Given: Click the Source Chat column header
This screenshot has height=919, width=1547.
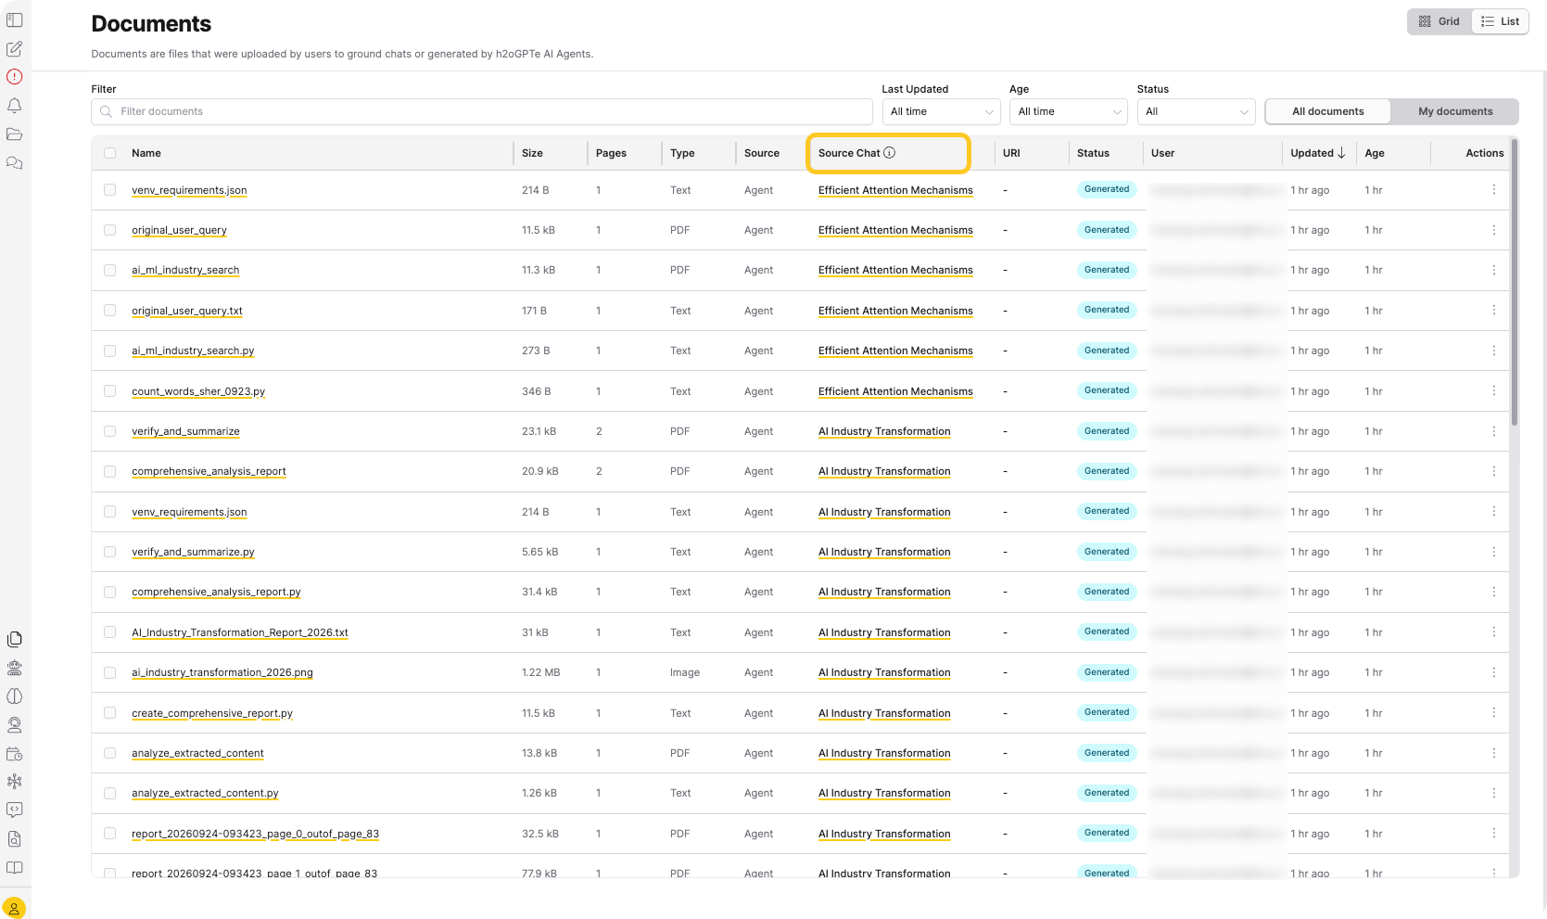Looking at the screenshot, I should tap(849, 153).
